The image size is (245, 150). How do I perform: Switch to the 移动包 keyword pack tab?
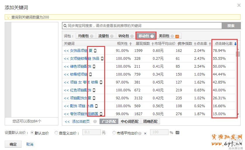(x=146, y=36)
